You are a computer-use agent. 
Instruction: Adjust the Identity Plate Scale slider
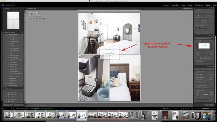coord(203,54)
